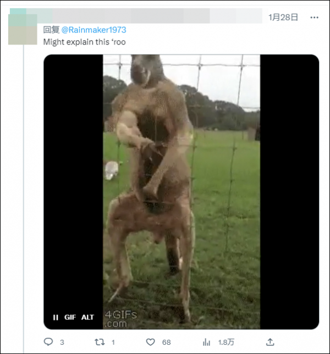Click the retweet arrows icon

(100, 342)
